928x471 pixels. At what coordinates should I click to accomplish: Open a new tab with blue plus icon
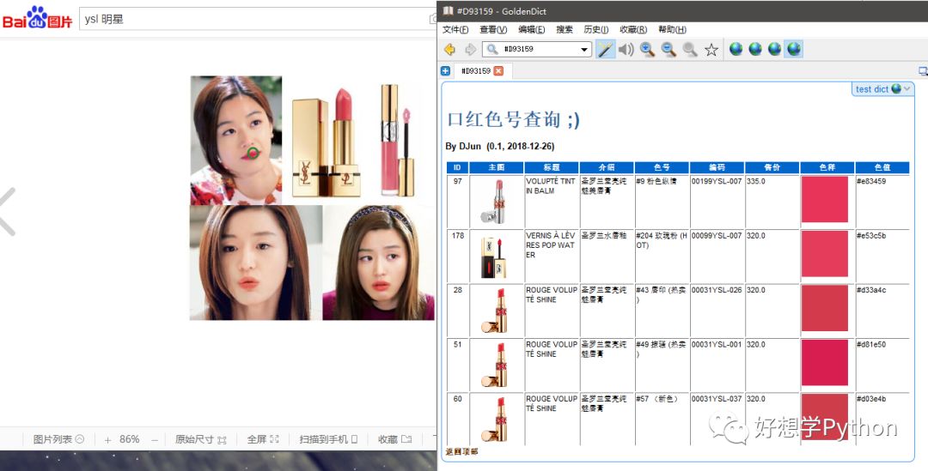click(446, 71)
